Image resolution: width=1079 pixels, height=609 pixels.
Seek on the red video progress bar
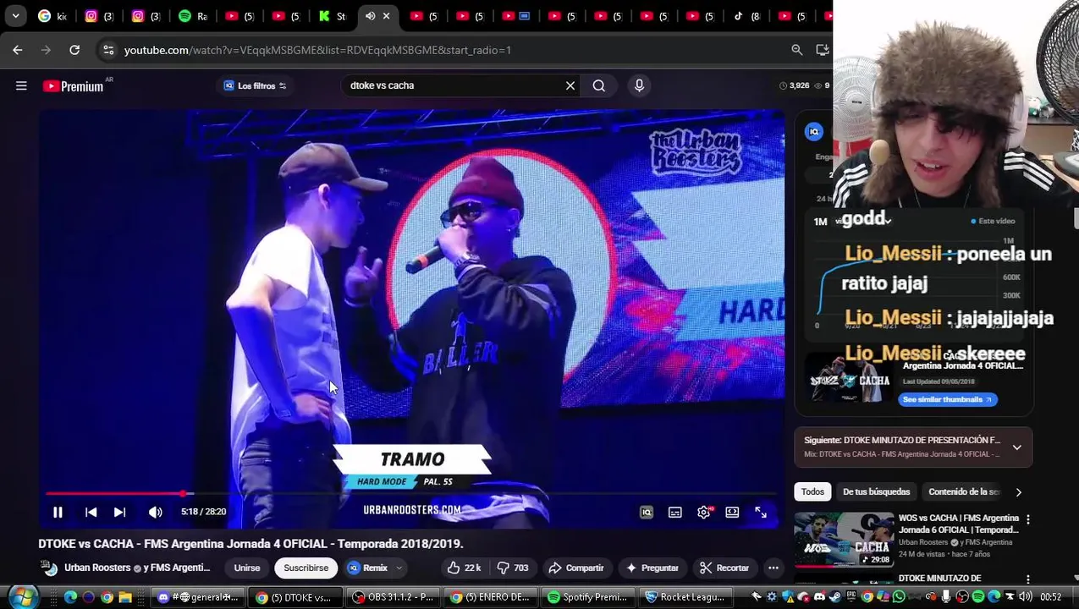coord(410,493)
